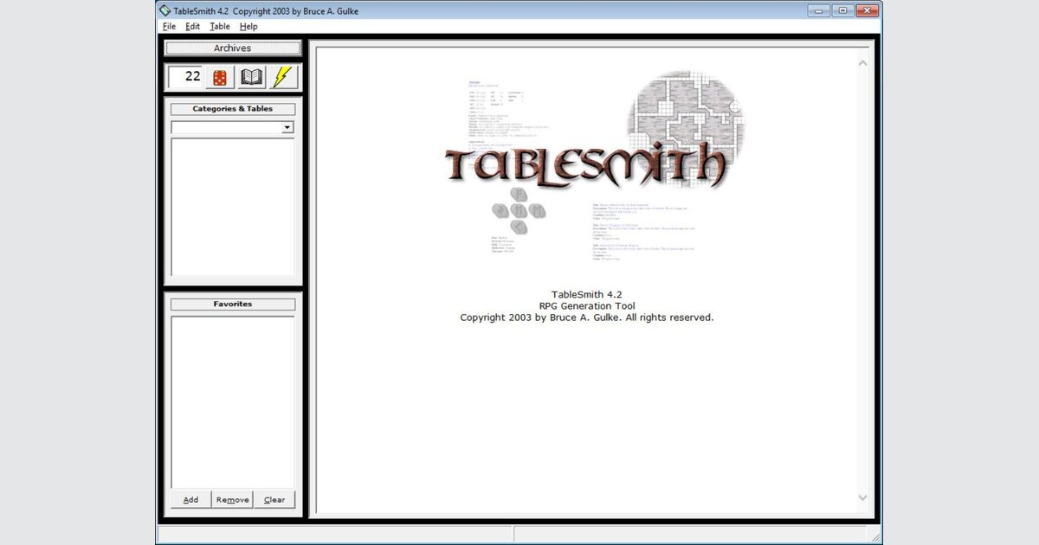Click Add under the Favorites panel
The height and width of the screenshot is (545, 1039).
190,499
